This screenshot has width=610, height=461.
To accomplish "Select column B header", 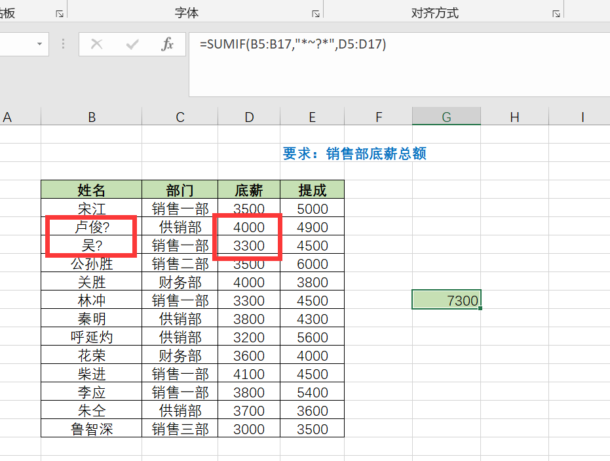I will click(92, 117).
